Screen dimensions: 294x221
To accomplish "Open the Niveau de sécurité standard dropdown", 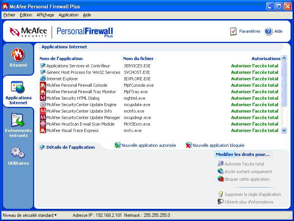I will [x=30, y=215].
